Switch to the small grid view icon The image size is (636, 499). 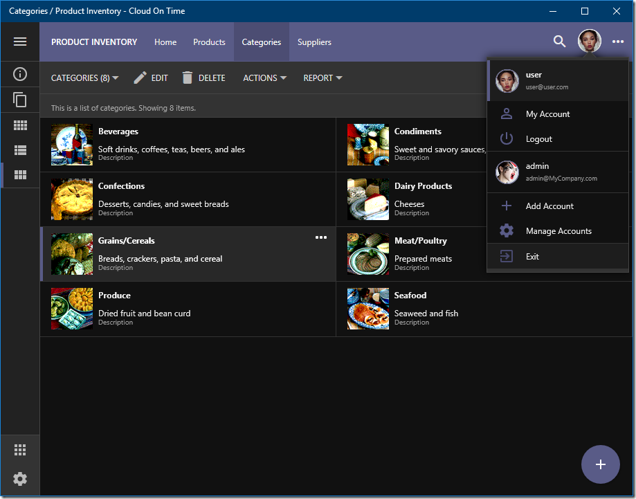pos(20,125)
